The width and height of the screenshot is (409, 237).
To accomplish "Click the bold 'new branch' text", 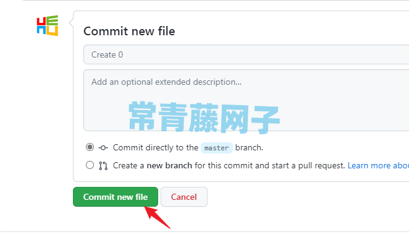I will click(169, 165).
